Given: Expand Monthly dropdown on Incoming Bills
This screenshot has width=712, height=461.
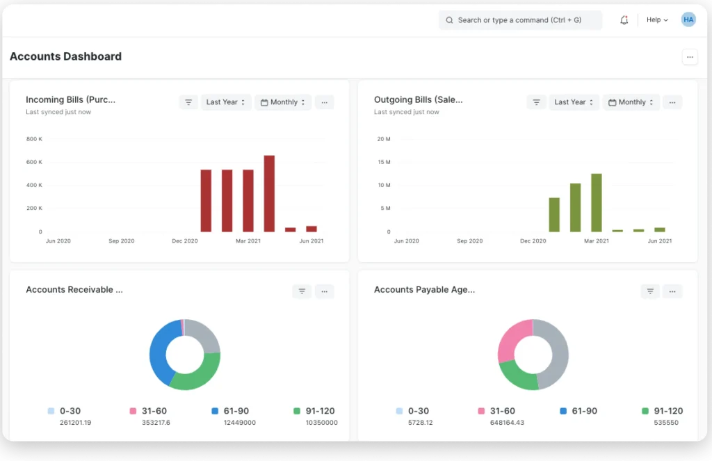Looking at the screenshot, I should [283, 102].
